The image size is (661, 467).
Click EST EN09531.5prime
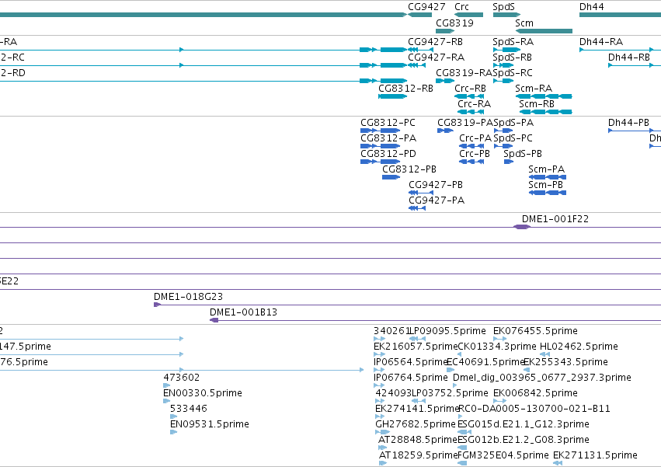tap(209, 424)
